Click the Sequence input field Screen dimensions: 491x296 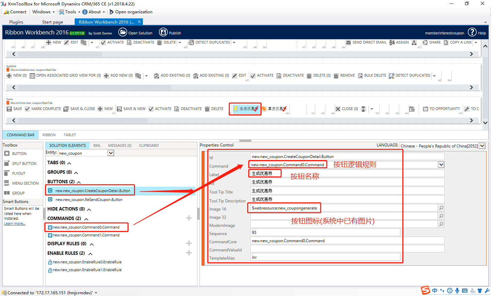[x=325, y=233]
